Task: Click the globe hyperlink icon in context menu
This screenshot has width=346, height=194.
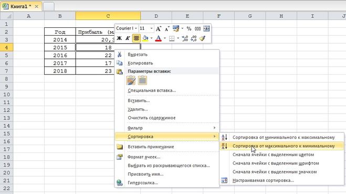Action: 120,183
